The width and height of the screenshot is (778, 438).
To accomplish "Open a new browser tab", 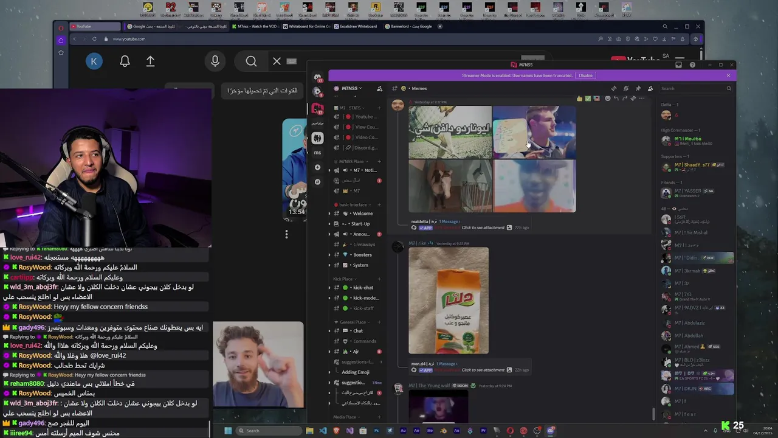I will click(x=440, y=26).
